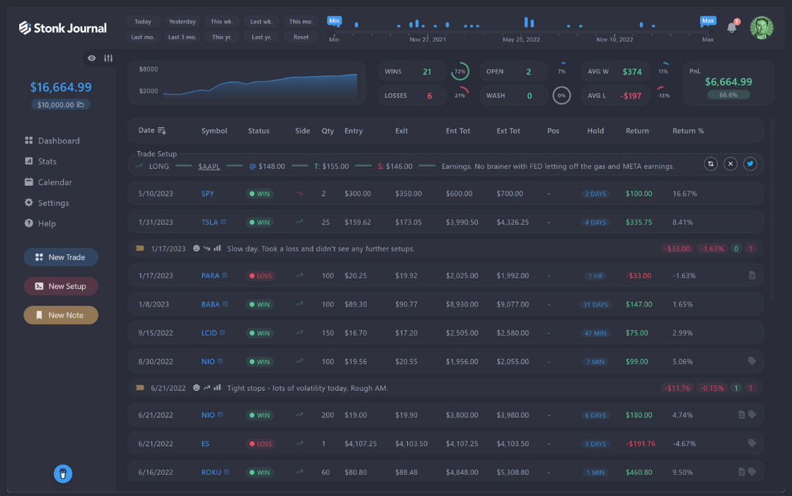Open the $AAPL symbol link
792x496 pixels.
(209, 166)
